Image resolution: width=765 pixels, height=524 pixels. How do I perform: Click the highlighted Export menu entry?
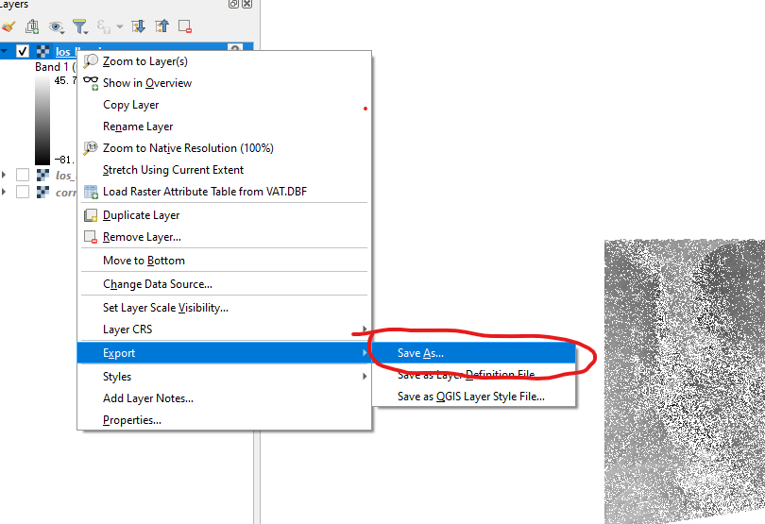(x=225, y=353)
